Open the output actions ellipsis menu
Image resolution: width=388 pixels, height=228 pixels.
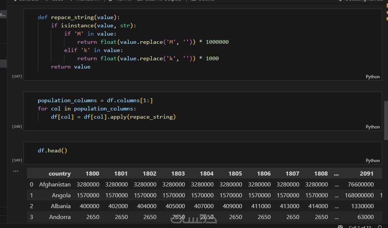click(16, 171)
